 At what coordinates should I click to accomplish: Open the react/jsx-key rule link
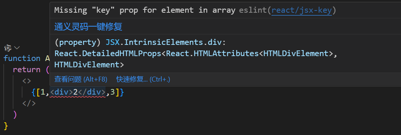302,10
